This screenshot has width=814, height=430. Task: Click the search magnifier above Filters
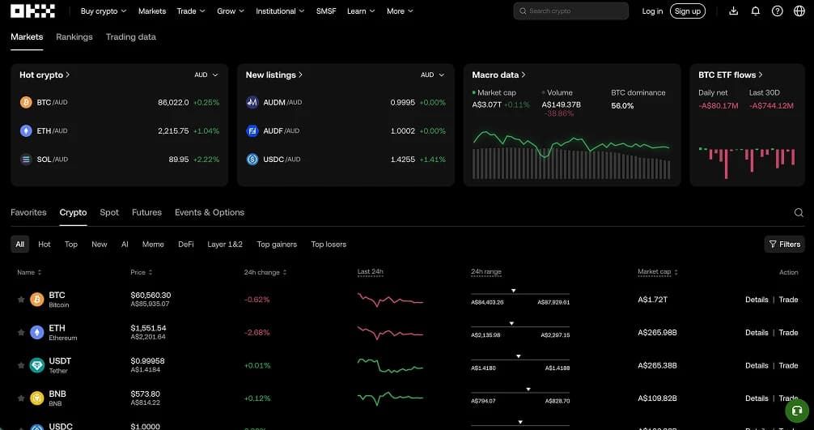(799, 212)
